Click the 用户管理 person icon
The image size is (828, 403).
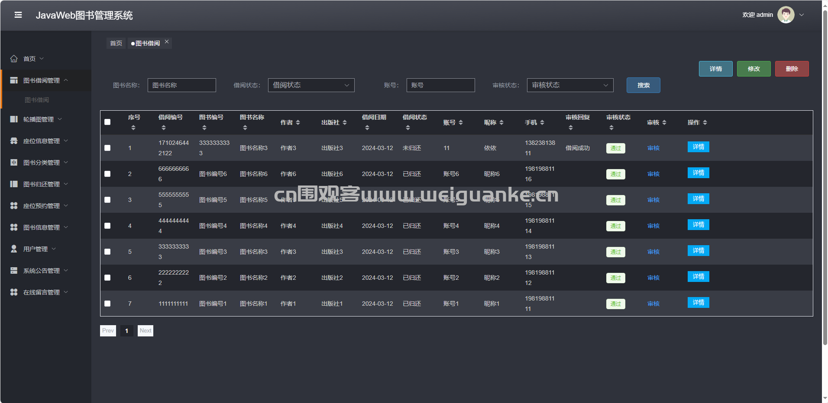pos(14,249)
